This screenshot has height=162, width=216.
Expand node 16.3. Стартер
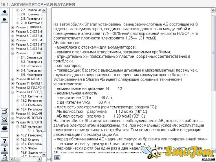point(18,140)
